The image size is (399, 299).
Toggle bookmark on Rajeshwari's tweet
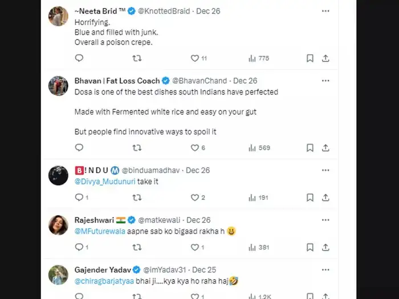(310, 247)
